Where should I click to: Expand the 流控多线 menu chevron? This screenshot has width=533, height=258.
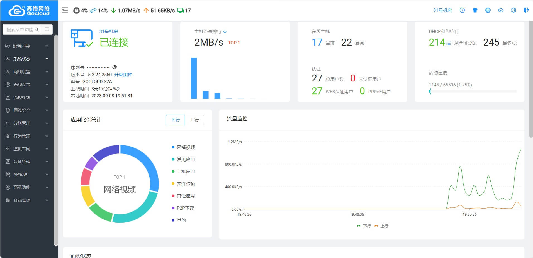tap(47, 98)
